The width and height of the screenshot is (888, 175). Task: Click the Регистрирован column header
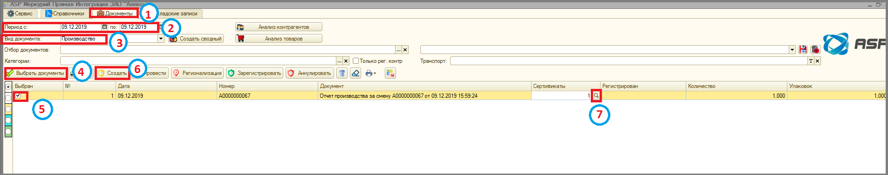[643, 86]
